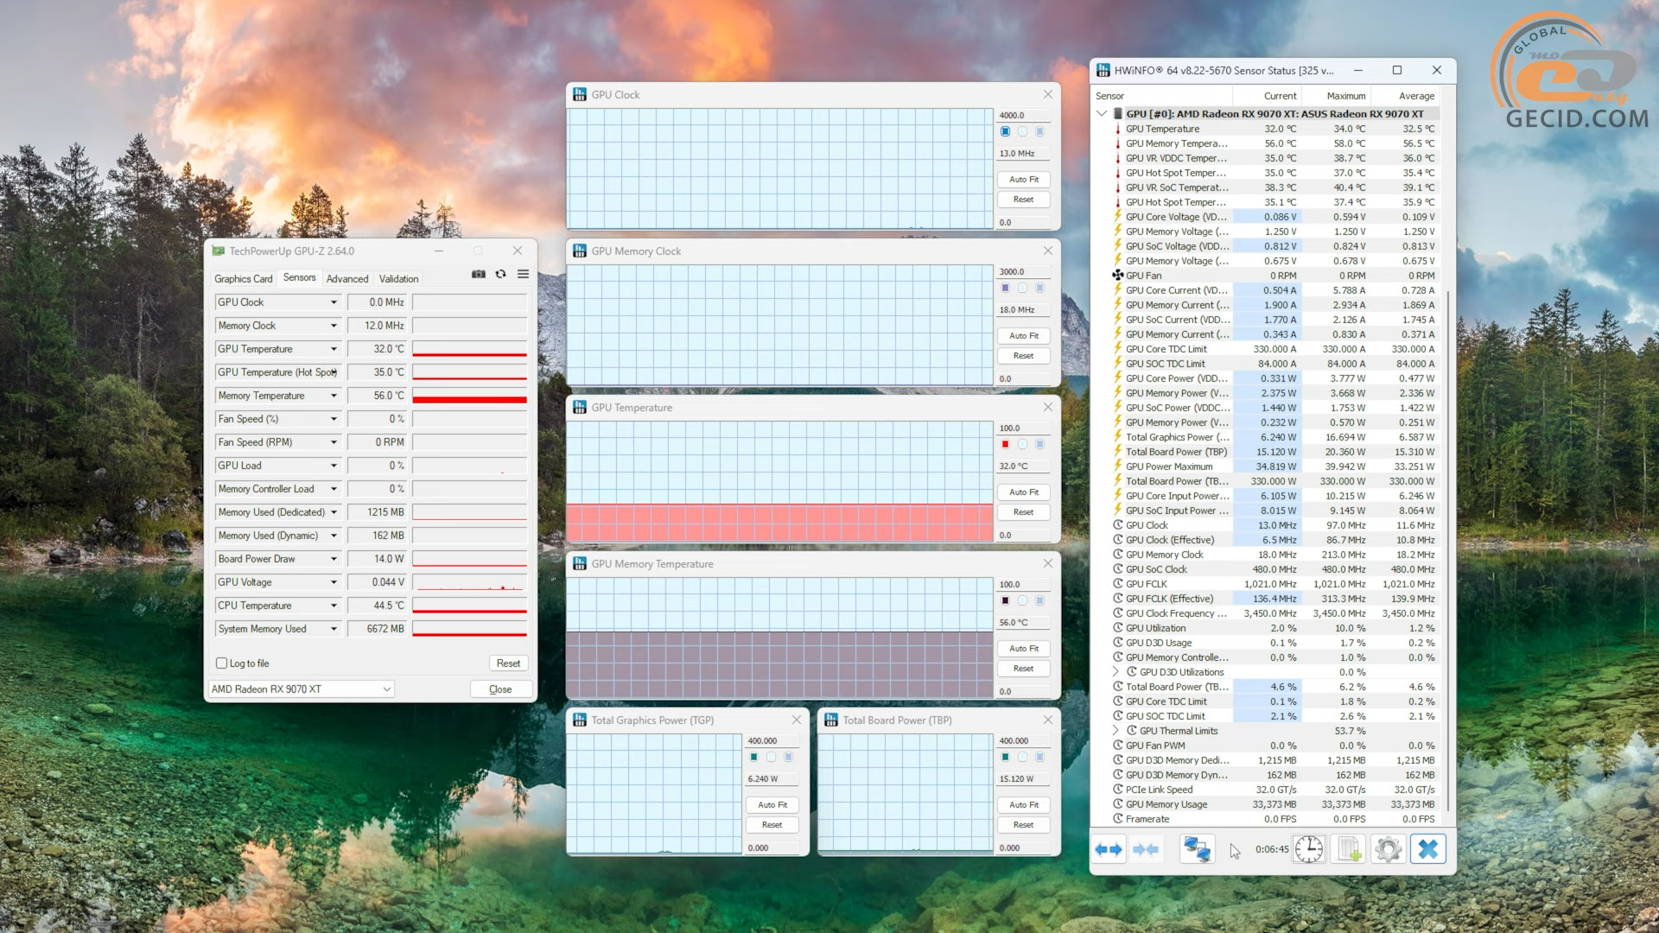Click lightning icon beside Total Graphics Power row

click(x=1117, y=437)
